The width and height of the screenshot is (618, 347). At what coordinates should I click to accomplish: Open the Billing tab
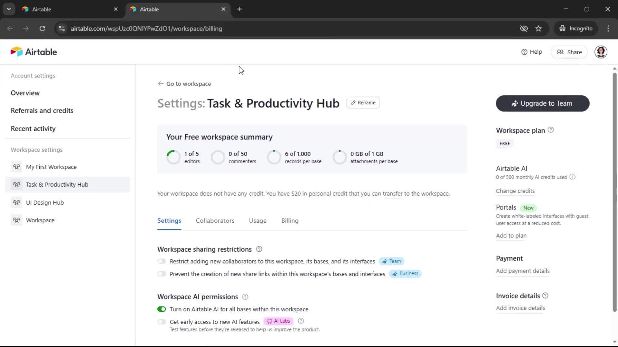(290, 221)
